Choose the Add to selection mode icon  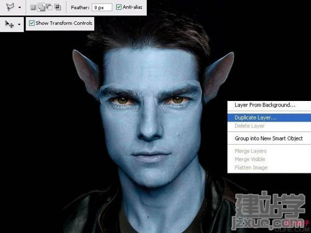pos(41,7)
